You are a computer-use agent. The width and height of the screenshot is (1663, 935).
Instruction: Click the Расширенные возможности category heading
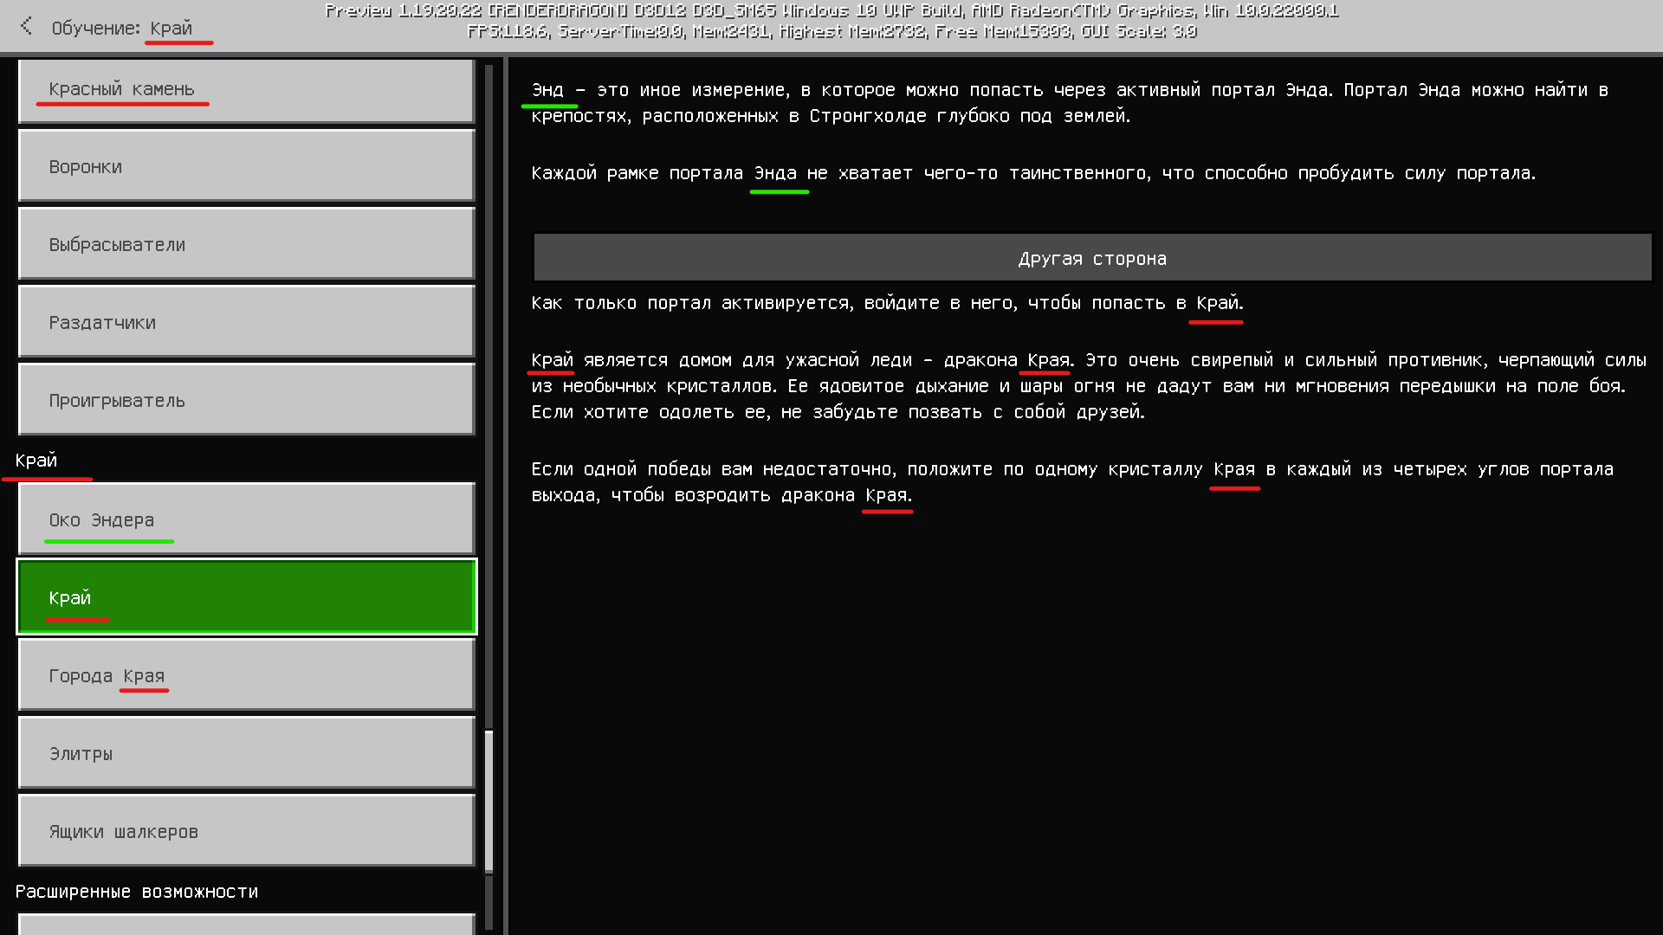point(137,892)
